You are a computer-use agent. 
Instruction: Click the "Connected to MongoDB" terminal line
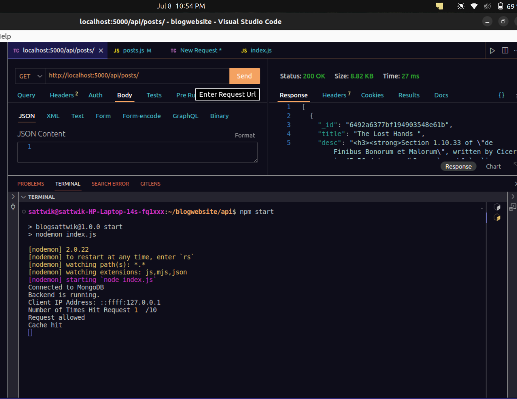tap(66, 288)
